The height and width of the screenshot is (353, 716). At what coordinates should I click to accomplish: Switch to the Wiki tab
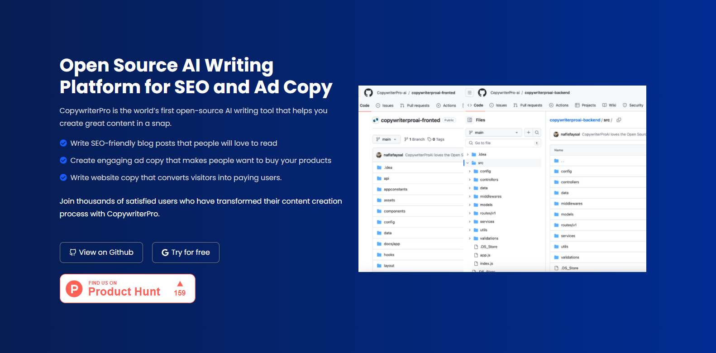click(x=609, y=105)
